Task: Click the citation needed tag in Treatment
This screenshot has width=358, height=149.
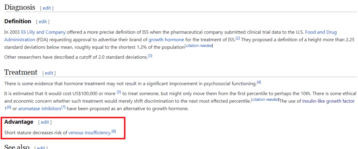Action: pos(265,100)
